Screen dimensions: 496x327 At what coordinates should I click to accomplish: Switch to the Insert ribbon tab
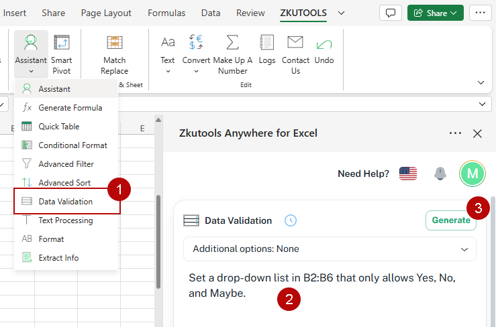pos(15,13)
